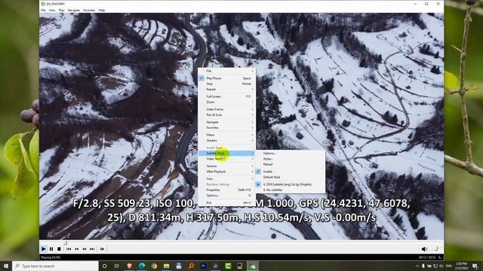Open Properties from the context menu

[226, 190]
